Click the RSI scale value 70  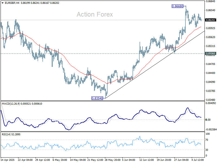click(207, 140)
